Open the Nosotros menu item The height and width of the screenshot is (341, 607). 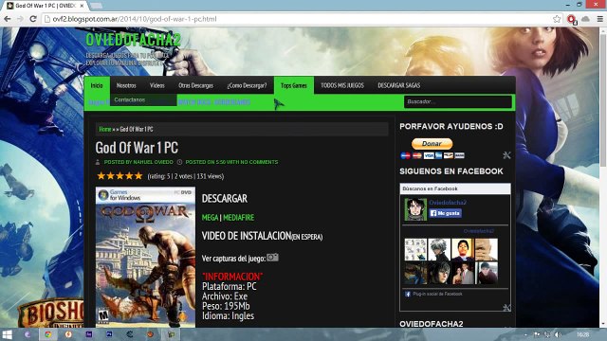coord(126,85)
